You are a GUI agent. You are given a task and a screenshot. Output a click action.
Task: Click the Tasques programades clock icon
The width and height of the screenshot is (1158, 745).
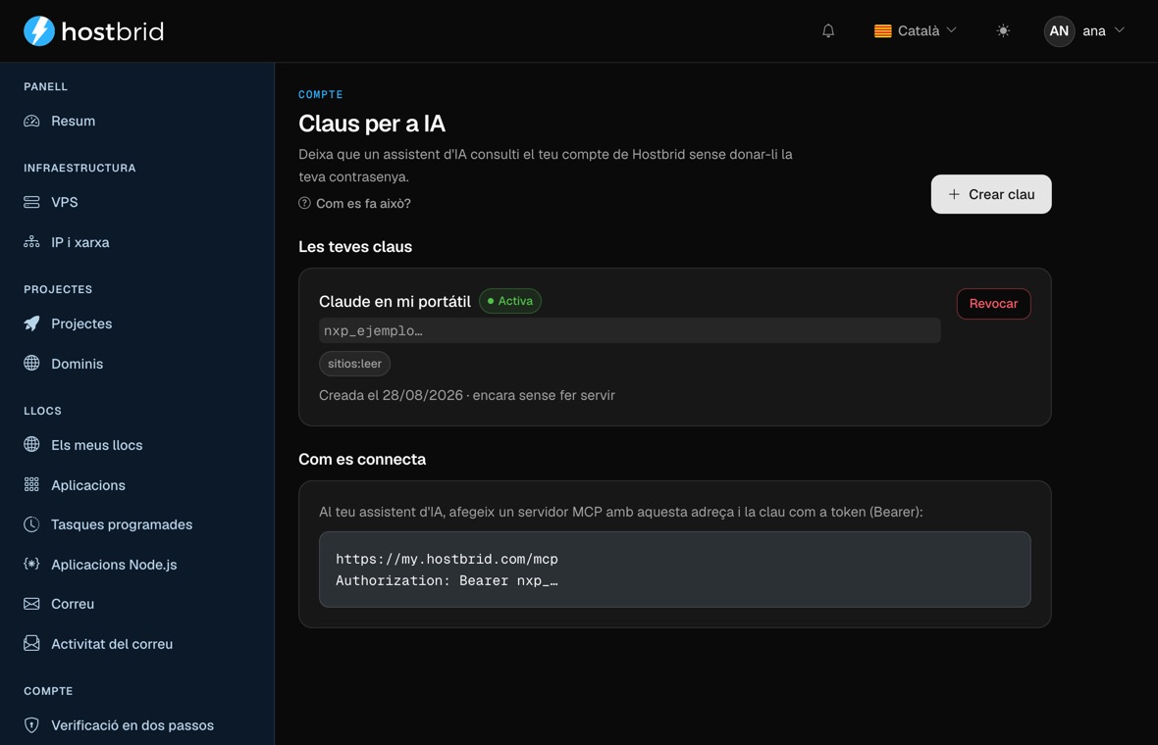[31, 524]
